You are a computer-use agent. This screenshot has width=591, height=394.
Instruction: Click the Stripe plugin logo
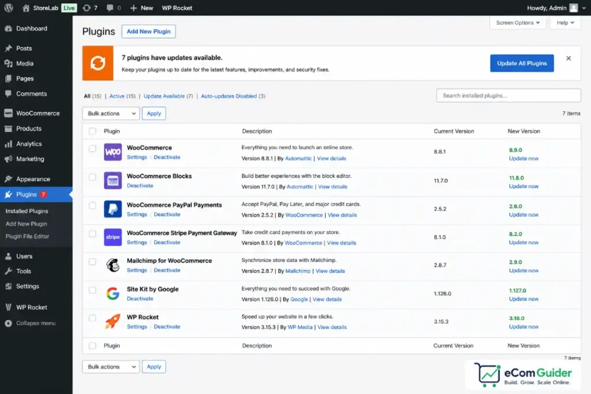point(113,237)
